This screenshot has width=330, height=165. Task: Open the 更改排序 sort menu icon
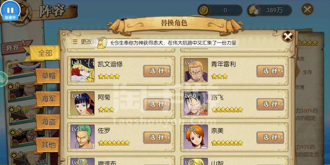74,42
